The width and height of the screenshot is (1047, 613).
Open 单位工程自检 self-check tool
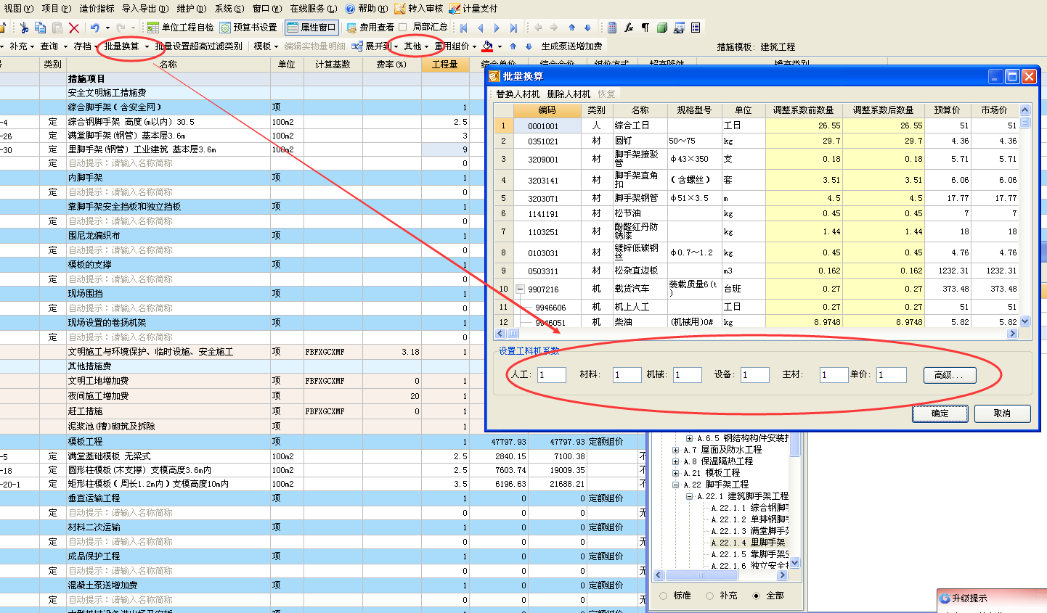coord(181,28)
